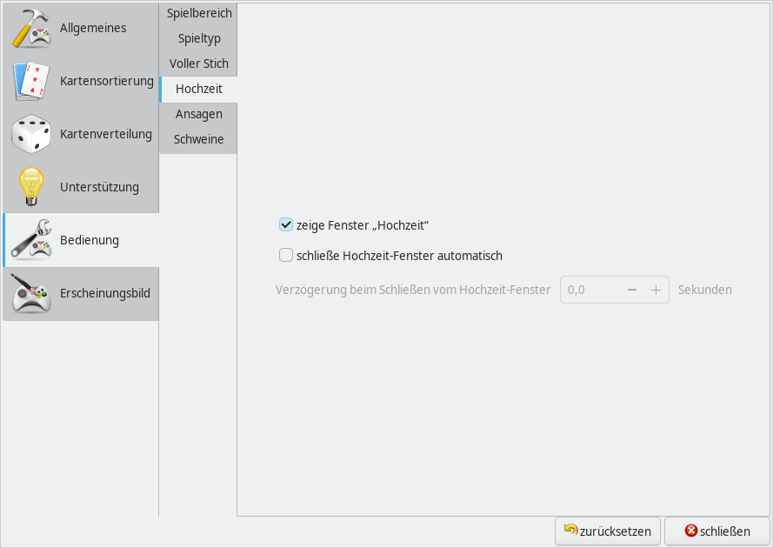Viewport: 773px width, 548px height.
Task: Select the Hochzeit tab
Action: (x=199, y=89)
